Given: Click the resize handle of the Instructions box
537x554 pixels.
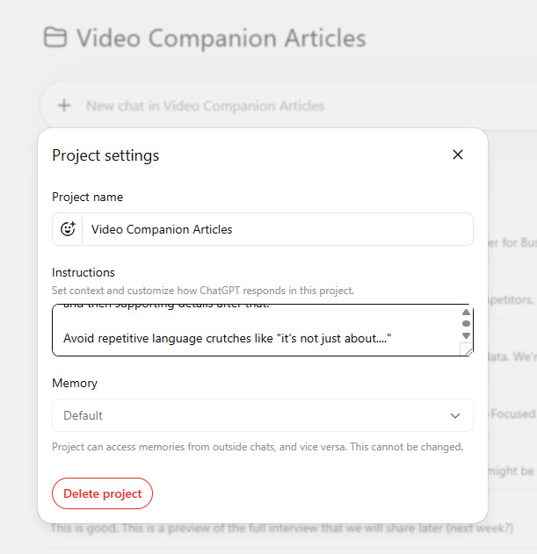Looking at the screenshot, I should point(467,349).
